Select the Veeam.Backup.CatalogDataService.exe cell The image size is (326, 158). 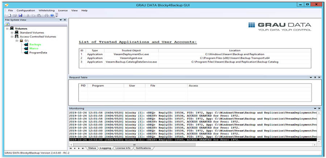[131, 62]
